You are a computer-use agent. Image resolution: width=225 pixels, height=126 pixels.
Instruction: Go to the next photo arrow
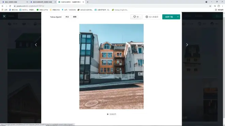(187, 45)
